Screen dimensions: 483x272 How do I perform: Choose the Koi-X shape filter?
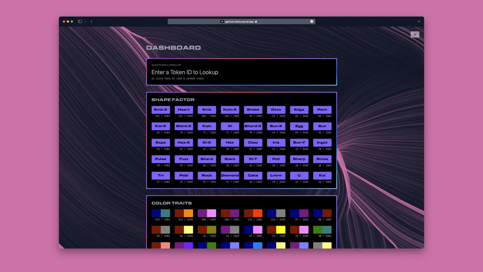tap(161, 126)
